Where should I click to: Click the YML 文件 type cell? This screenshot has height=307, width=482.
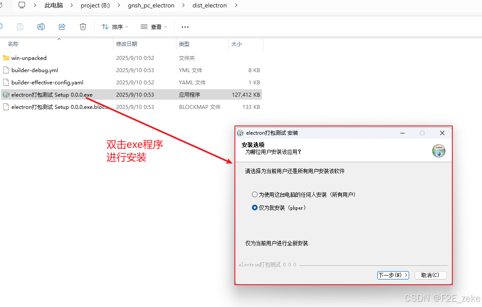click(191, 70)
